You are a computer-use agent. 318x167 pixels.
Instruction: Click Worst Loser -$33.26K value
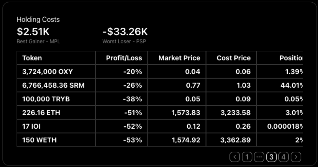click(125, 32)
